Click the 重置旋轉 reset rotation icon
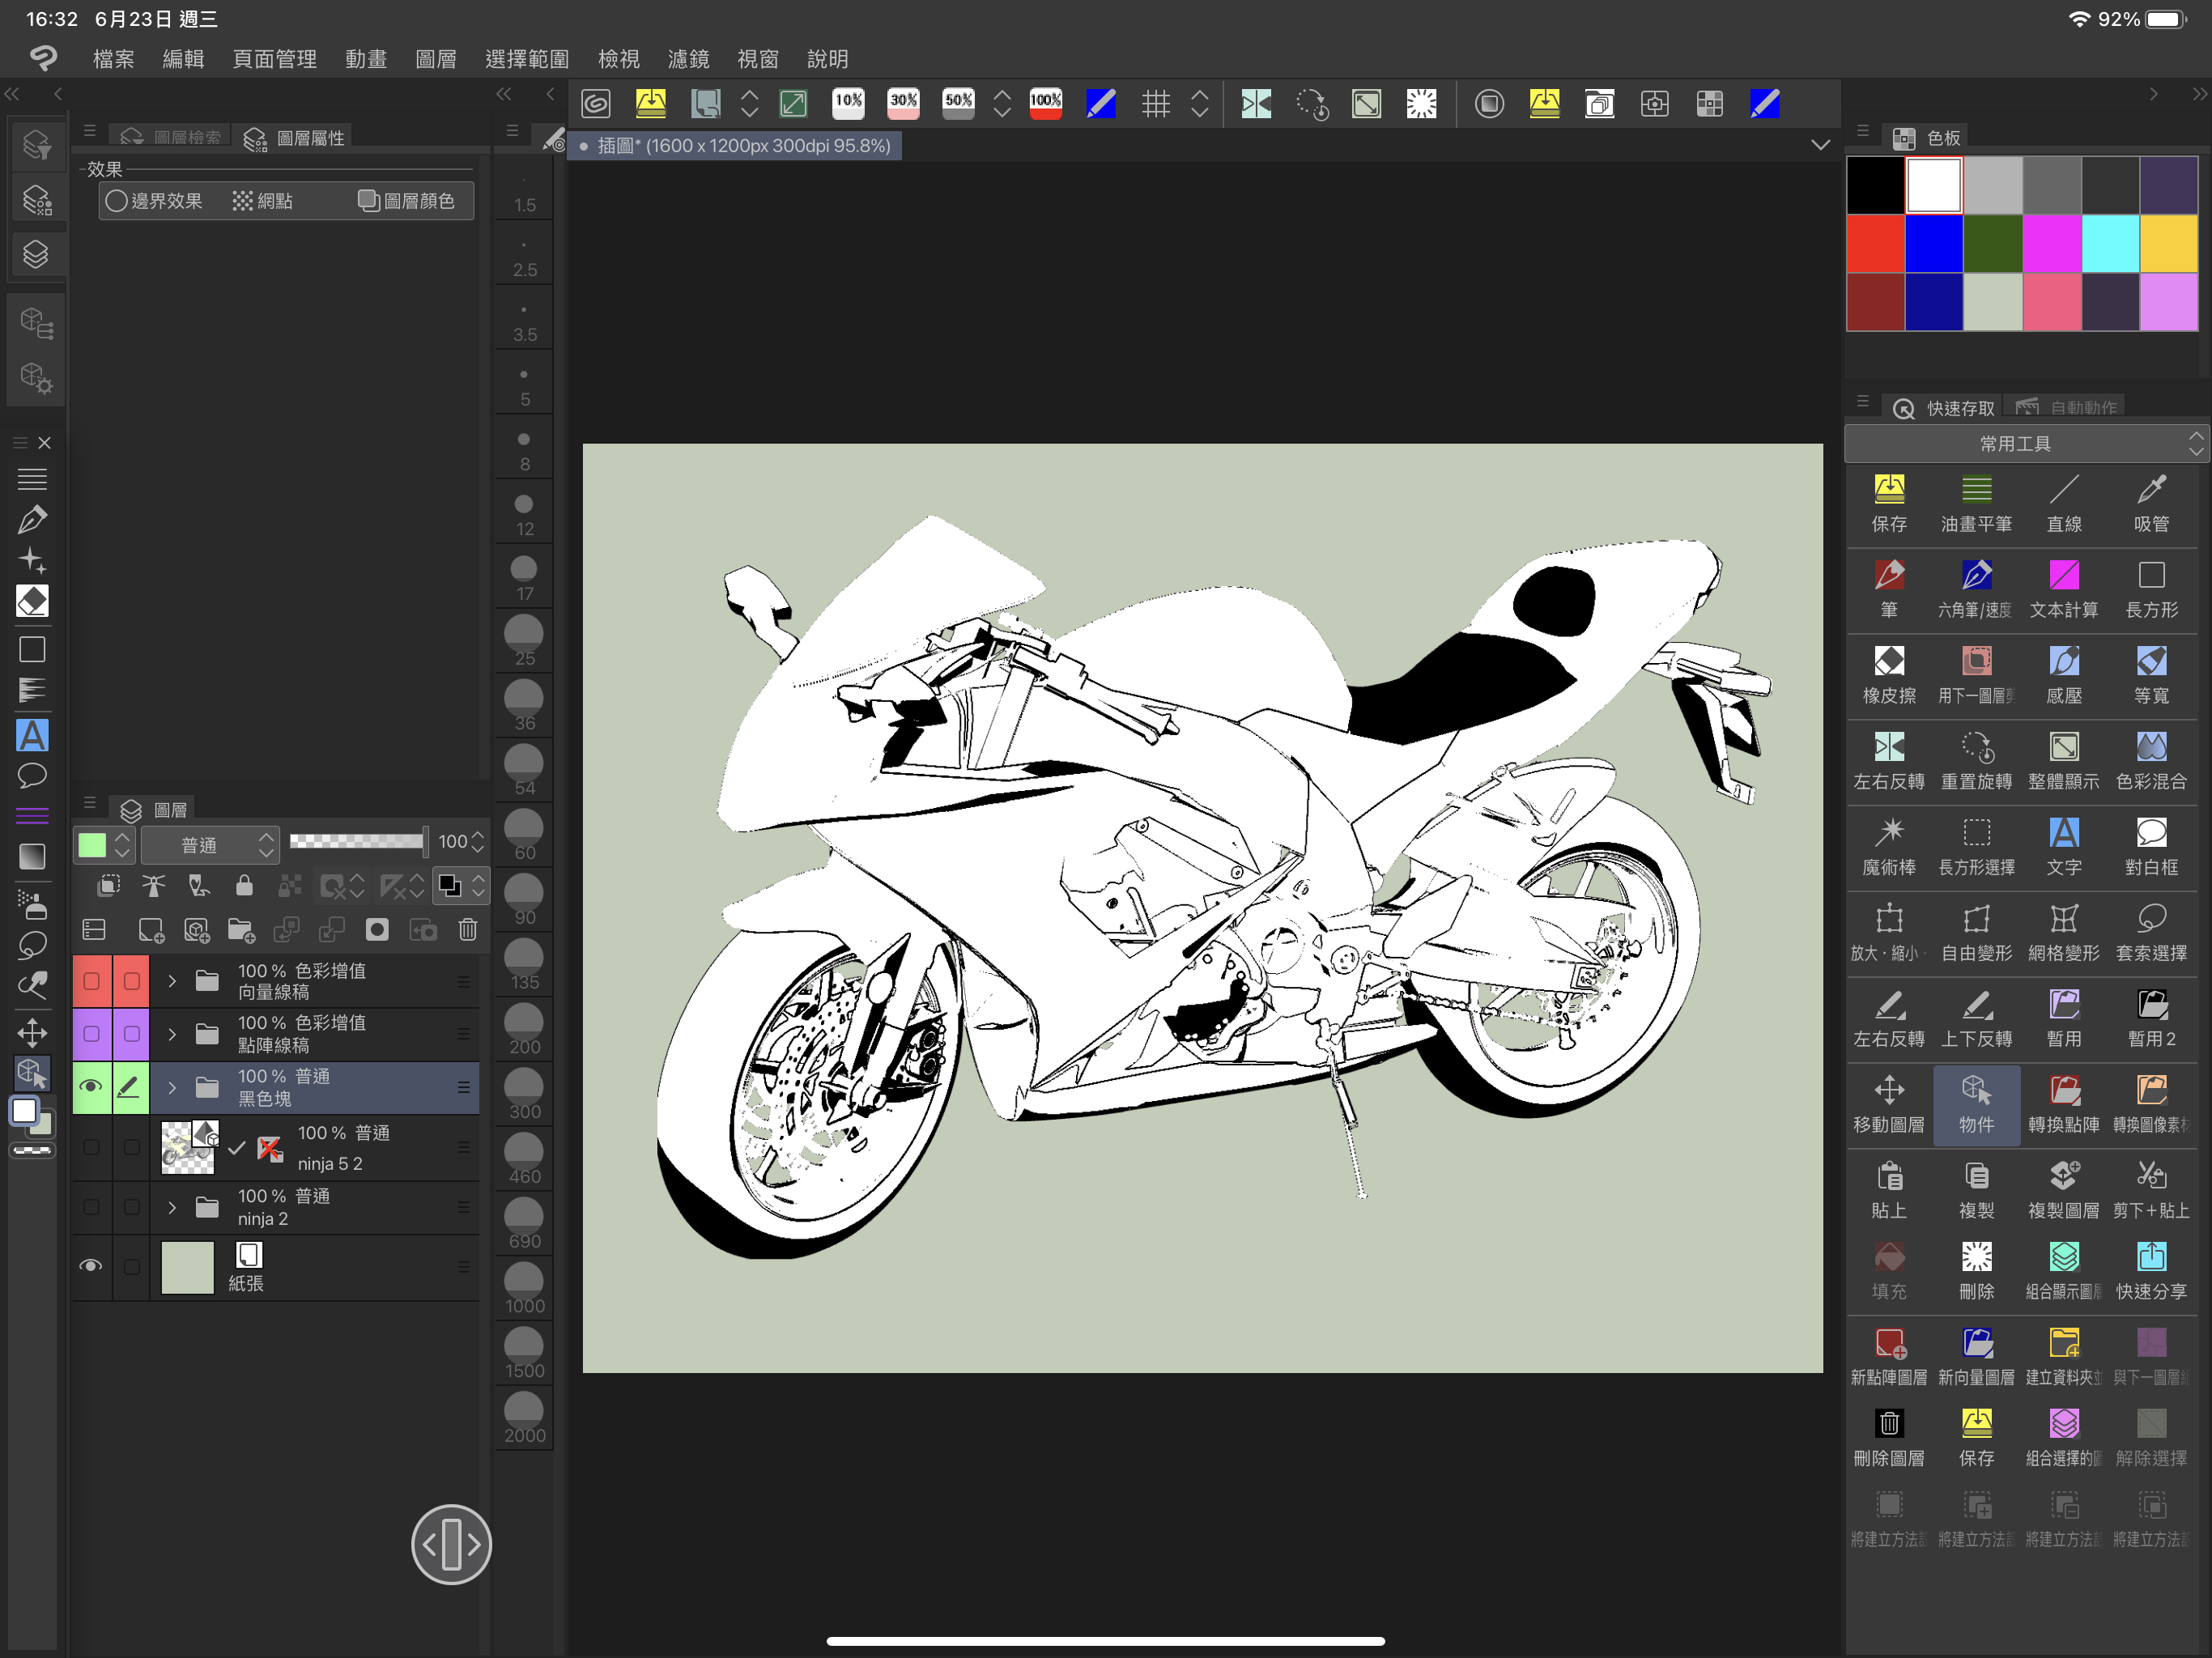 point(1976,761)
